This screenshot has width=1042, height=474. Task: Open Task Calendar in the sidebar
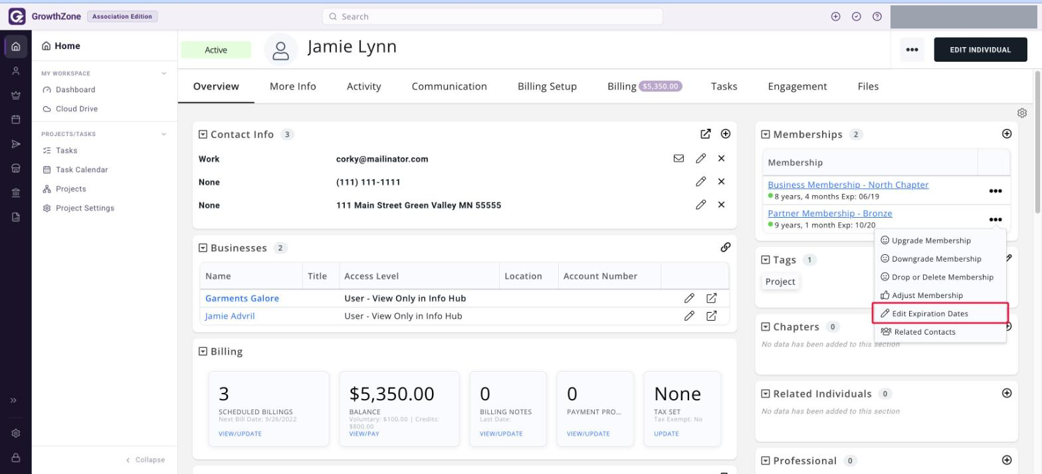tap(82, 170)
